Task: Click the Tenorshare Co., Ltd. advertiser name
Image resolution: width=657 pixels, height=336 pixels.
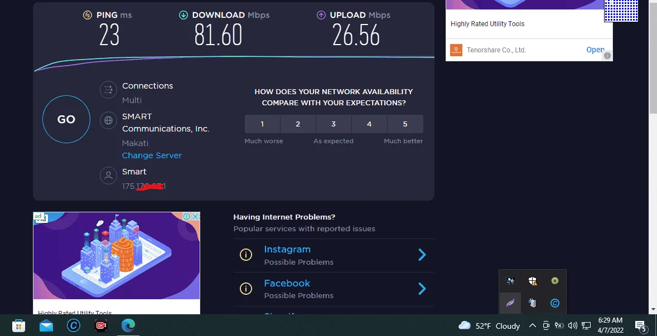Action: click(x=496, y=50)
